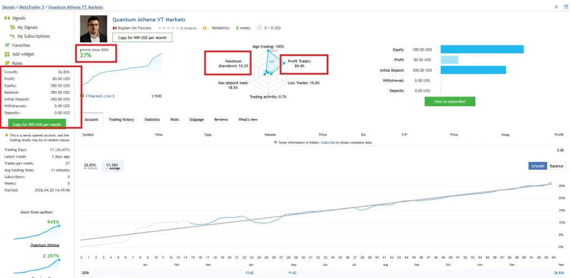The image size is (570, 278).
Task: Click the 13.62 April monthly growth value
Action: [249, 272]
